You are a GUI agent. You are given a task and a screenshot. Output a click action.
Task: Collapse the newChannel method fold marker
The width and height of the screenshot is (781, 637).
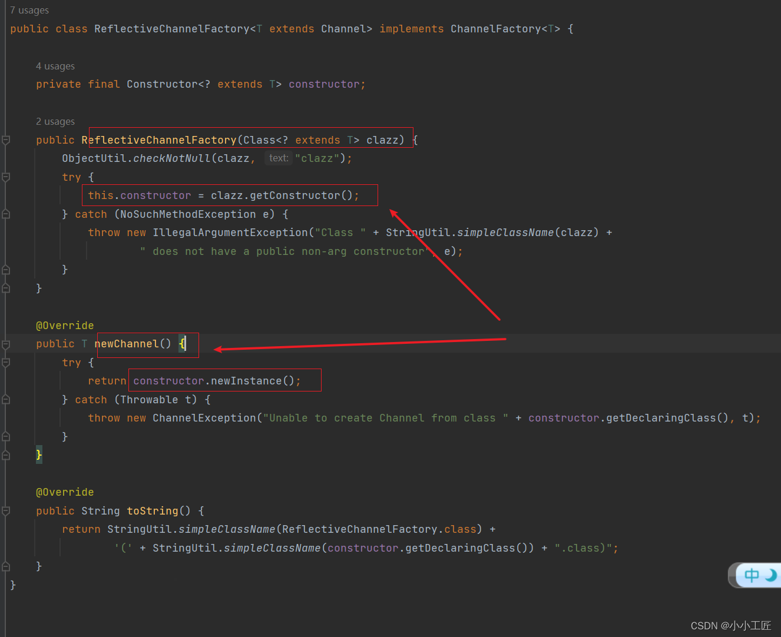[x=6, y=344]
